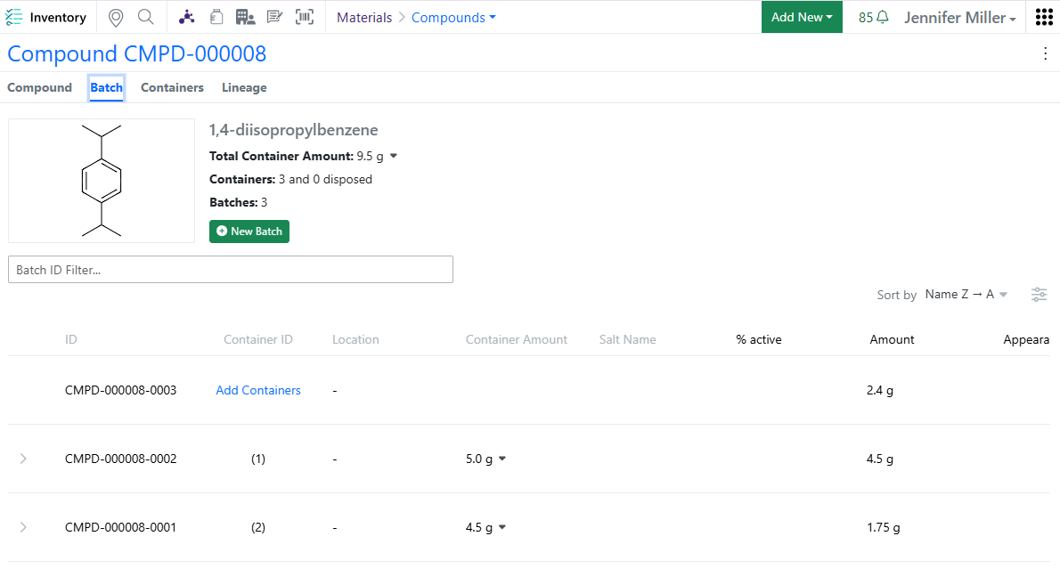Click the New Batch button
Viewport: 1060px width, 577px height.
point(249,232)
